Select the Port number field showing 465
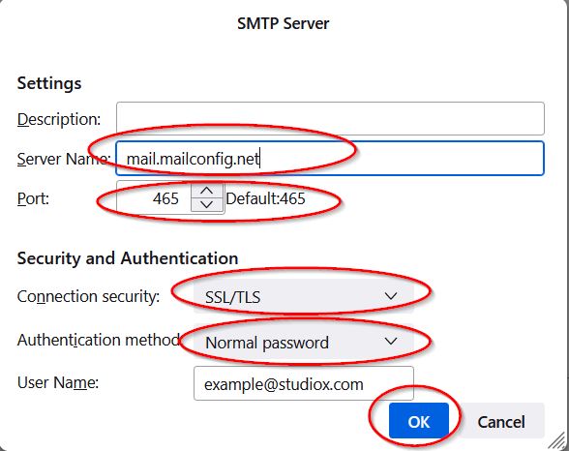Image resolution: width=569 pixels, height=451 pixels. [x=154, y=198]
